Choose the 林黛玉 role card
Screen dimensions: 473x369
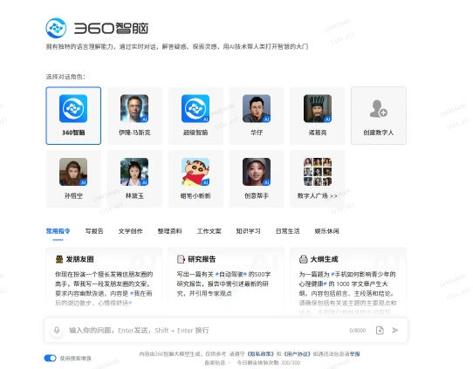(134, 179)
